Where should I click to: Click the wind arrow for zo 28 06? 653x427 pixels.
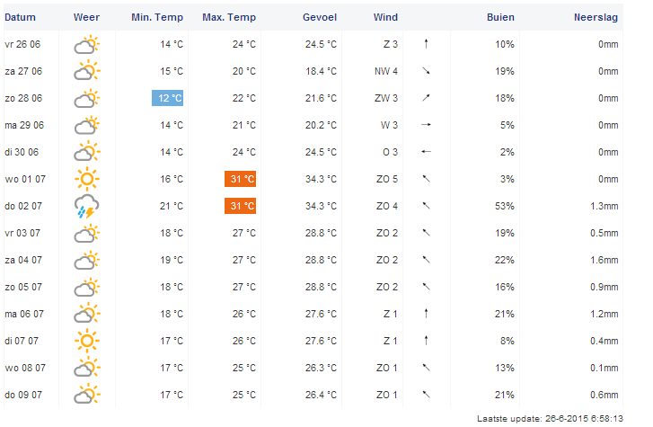(427, 98)
